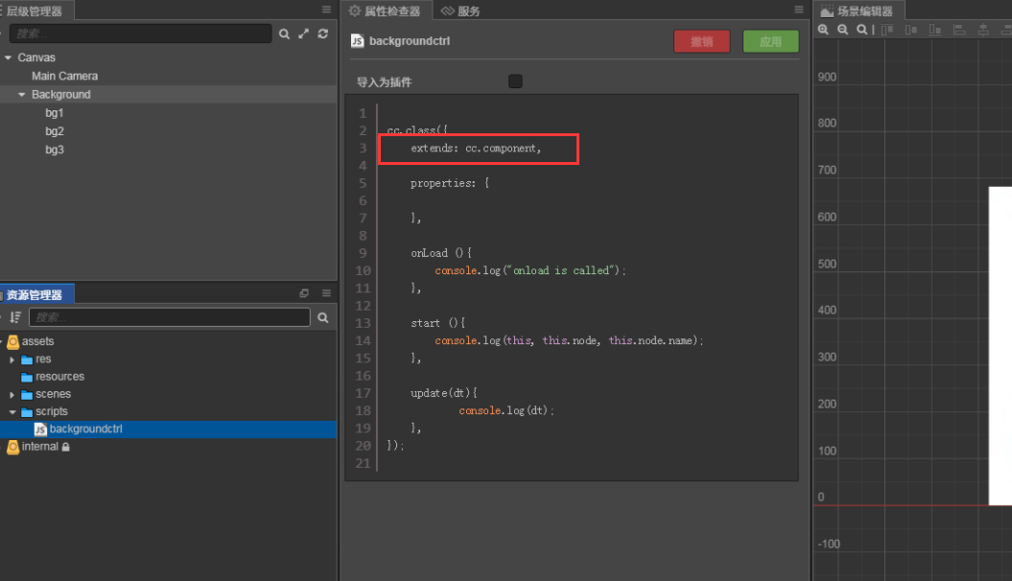This screenshot has height=581, width=1012.
Task: Click the hierarchy search input field
Action: (140, 34)
